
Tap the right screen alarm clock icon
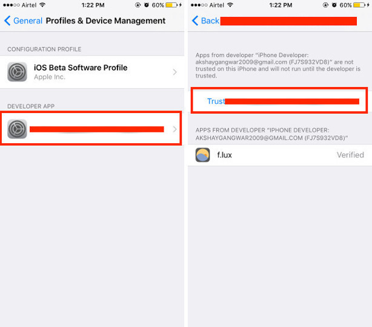(x=334, y=5)
